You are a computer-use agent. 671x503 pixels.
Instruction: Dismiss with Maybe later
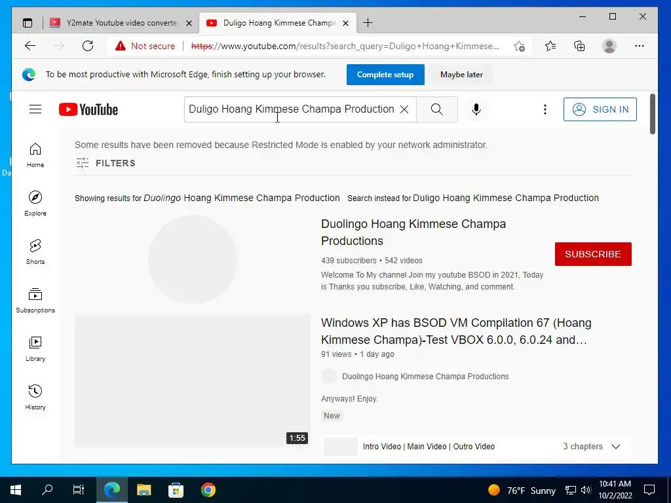[x=461, y=75]
